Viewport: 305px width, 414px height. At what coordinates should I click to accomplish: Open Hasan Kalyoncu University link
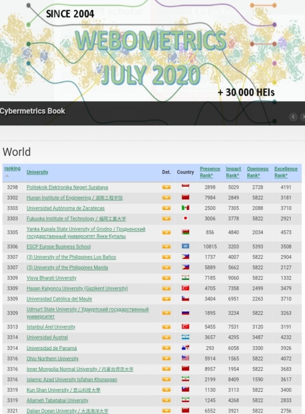coord(77,288)
